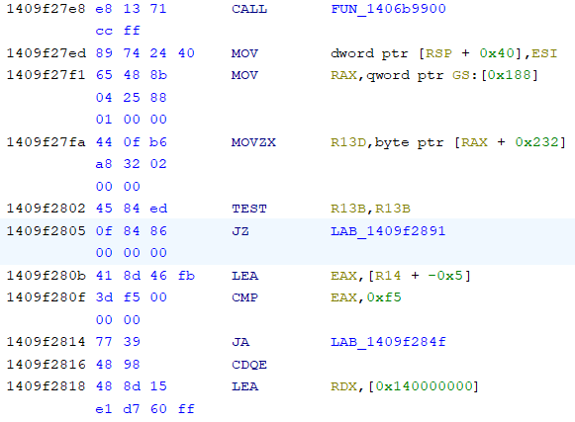Select the R13B,R13B operand
This screenshot has height=422, width=575.
coord(370,209)
